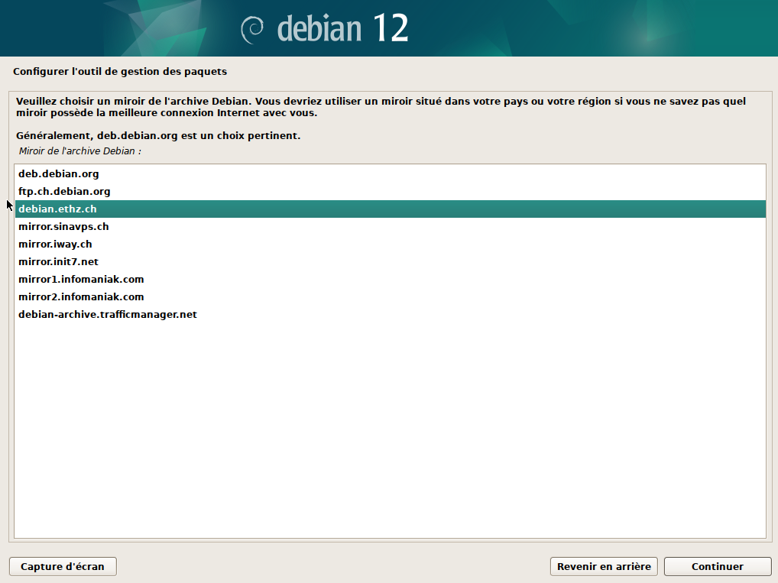Go back with Revenir en arrière
The image size is (778, 583).
(604, 567)
